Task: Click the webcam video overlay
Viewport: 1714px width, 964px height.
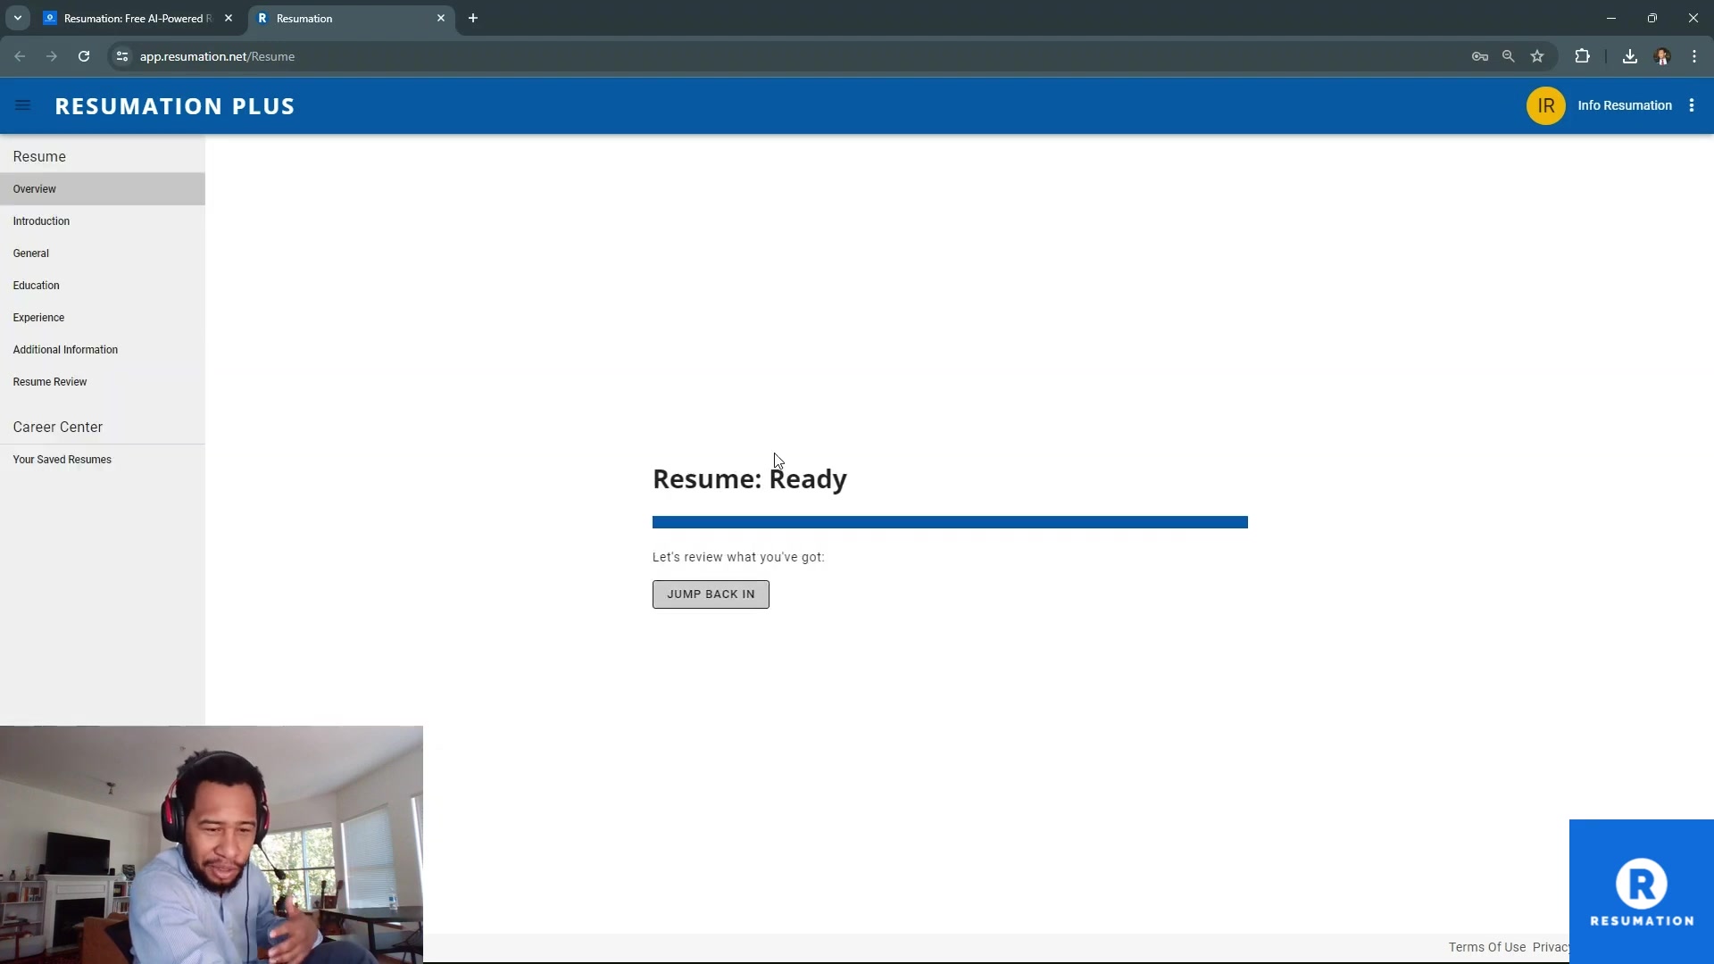Action: [212, 844]
